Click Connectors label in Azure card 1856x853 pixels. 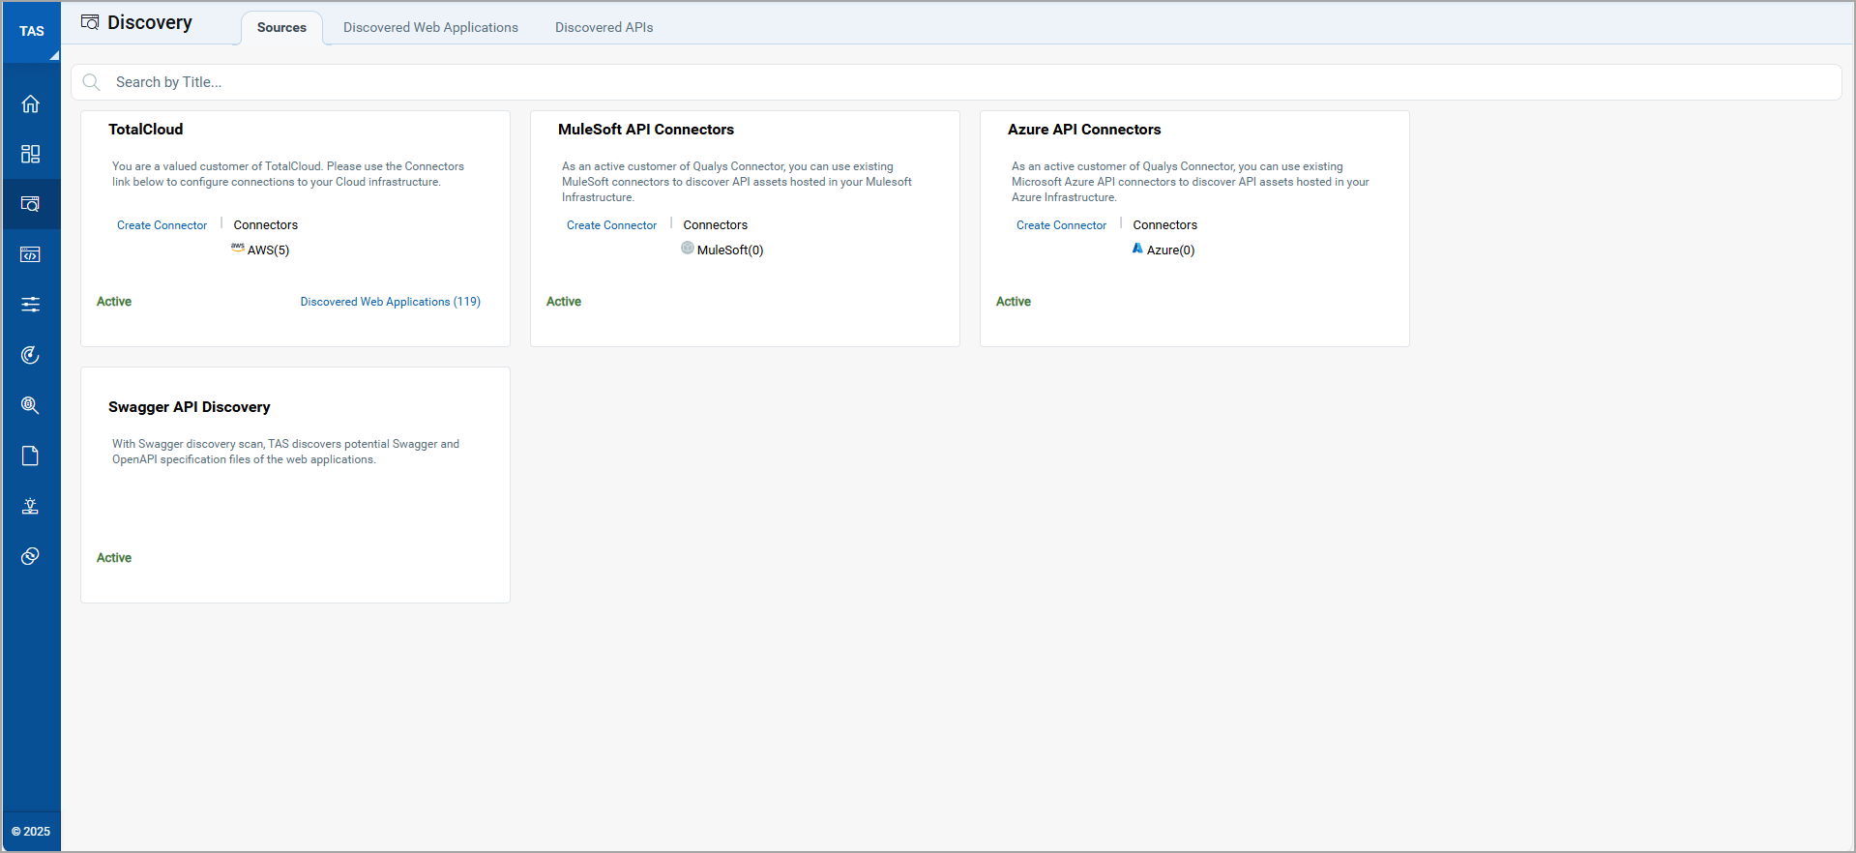(1165, 225)
